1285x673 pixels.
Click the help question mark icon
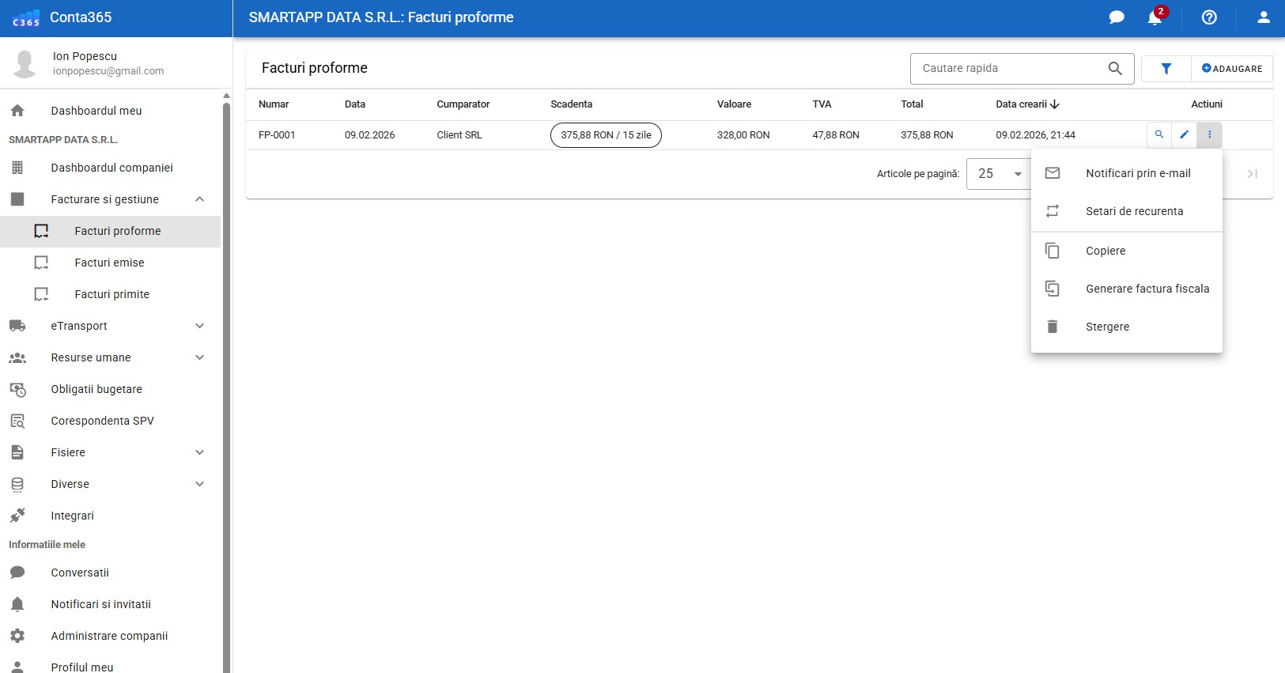point(1209,17)
